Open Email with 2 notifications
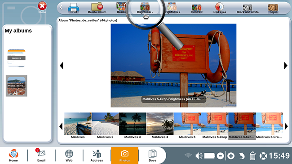Screen dimensions: 292x164 point(41,155)
